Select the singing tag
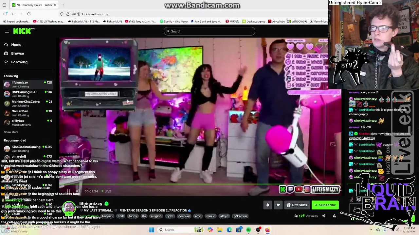Screen dimensions: 419x235 [x=156, y=216]
